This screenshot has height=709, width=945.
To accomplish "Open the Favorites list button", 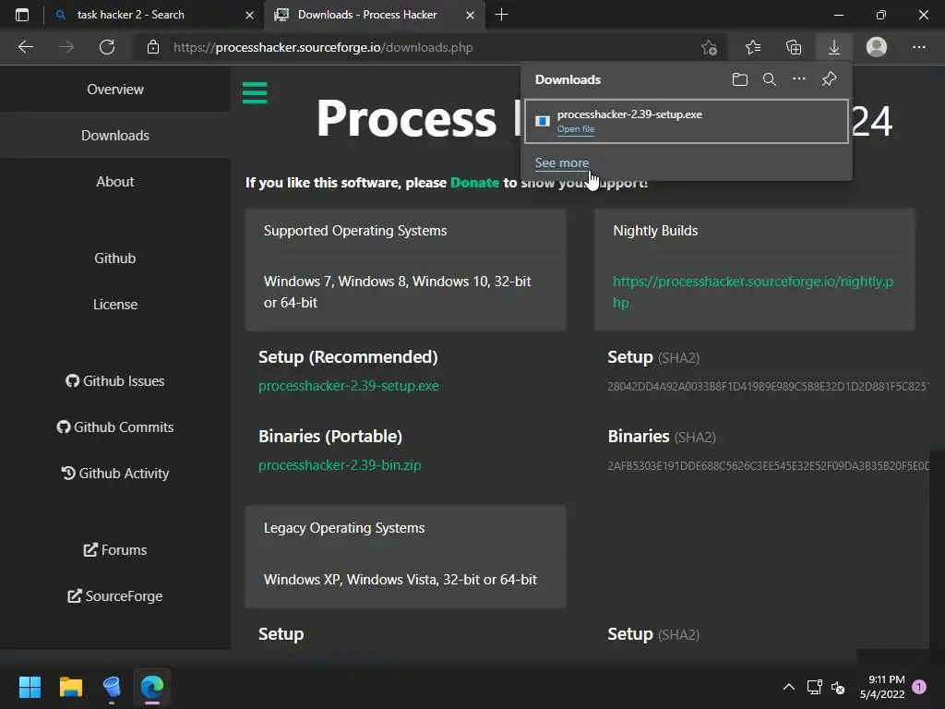I will point(753,47).
